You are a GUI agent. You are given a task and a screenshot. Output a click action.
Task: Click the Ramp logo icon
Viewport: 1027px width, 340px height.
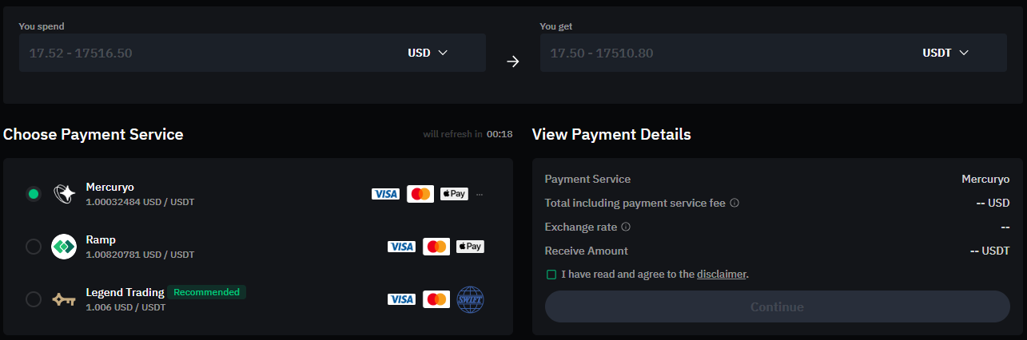tap(63, 247)
